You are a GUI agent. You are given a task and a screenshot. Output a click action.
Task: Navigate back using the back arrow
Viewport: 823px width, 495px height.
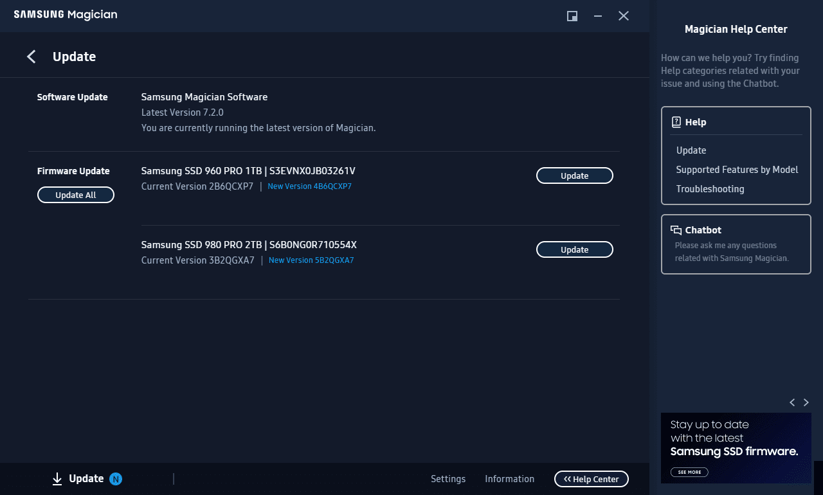click(31, 57)
